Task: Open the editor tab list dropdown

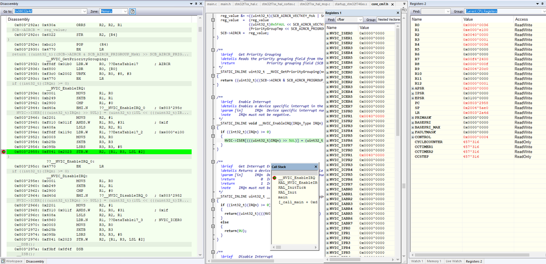Action: (404, 4)
